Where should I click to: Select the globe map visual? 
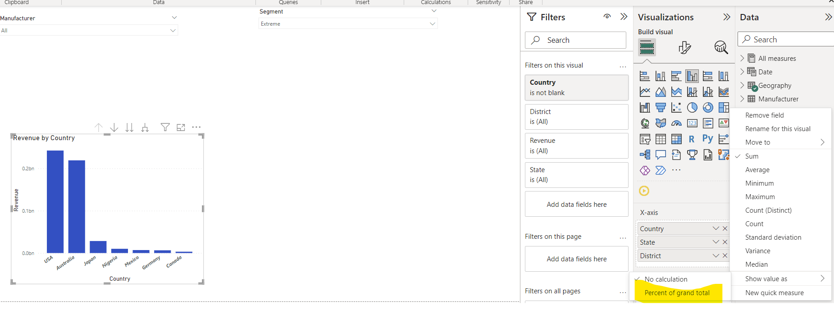[645, 123]
